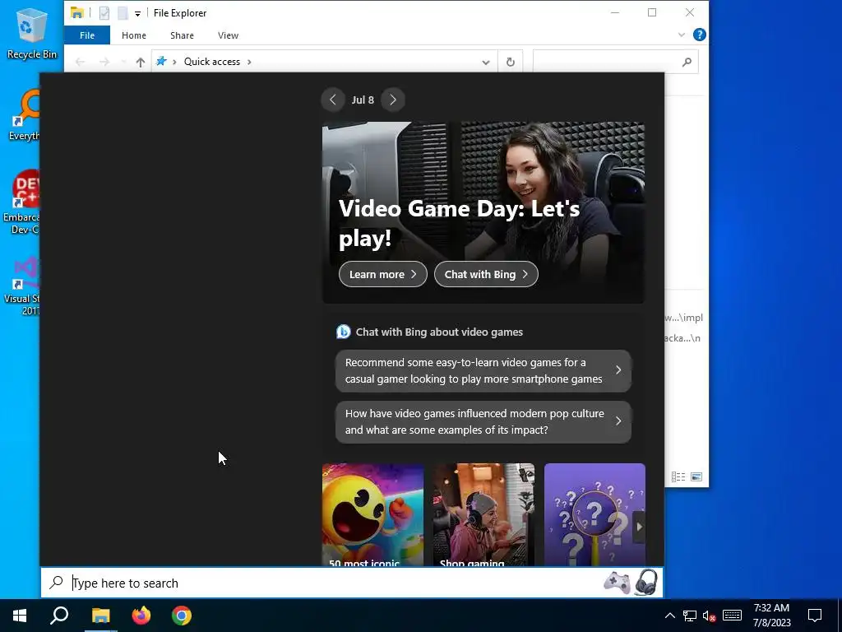This screenshot has height=632, width=842.
Task: Click File Explorer forward navigation arrow
Action: tap(104, 63)
